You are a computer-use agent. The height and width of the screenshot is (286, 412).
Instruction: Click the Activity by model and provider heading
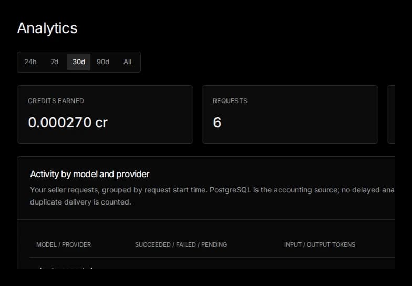coord(89,175)
